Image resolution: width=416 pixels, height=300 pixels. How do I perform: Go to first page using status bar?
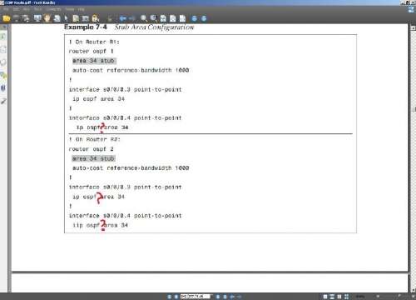pos(169,297)
